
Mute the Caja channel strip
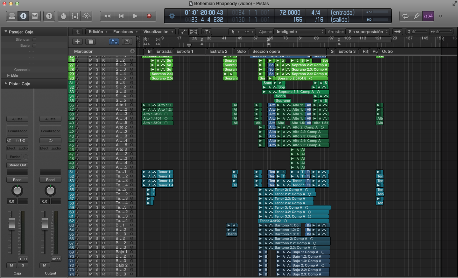12,265
